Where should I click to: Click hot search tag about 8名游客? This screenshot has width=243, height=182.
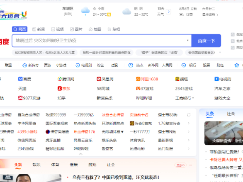click(x=45, y=53)
